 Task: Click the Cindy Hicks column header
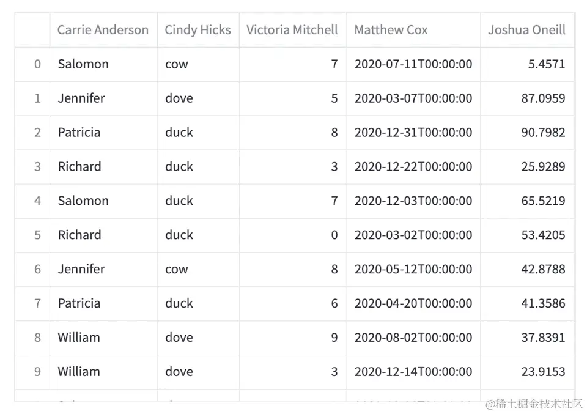tap(198, 30)
